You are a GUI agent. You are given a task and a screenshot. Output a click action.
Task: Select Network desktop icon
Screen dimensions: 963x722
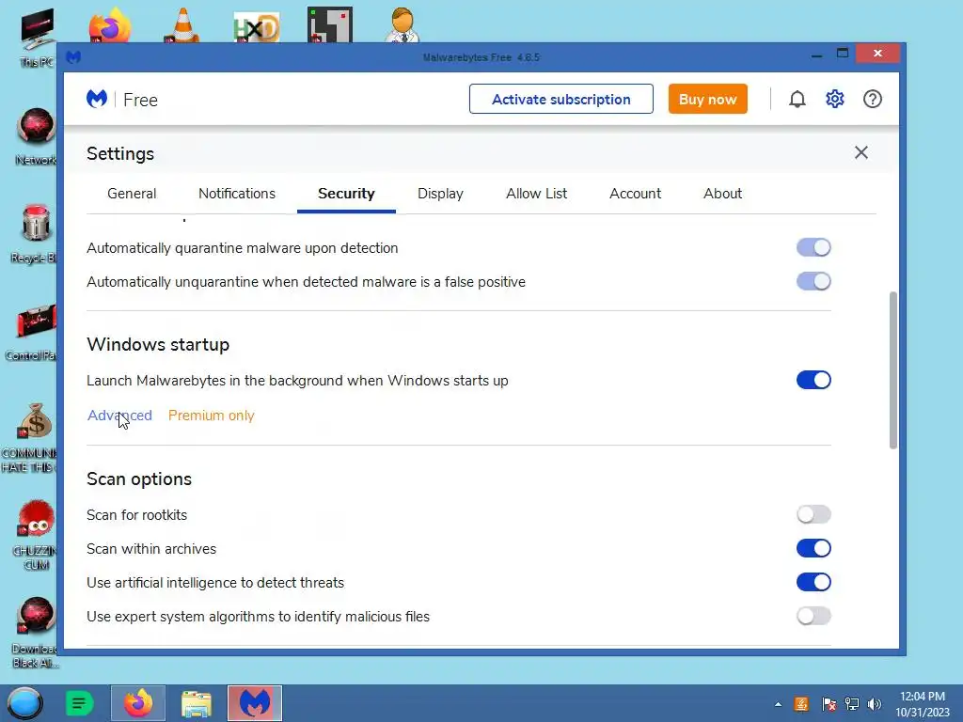[x=36, y=136]
